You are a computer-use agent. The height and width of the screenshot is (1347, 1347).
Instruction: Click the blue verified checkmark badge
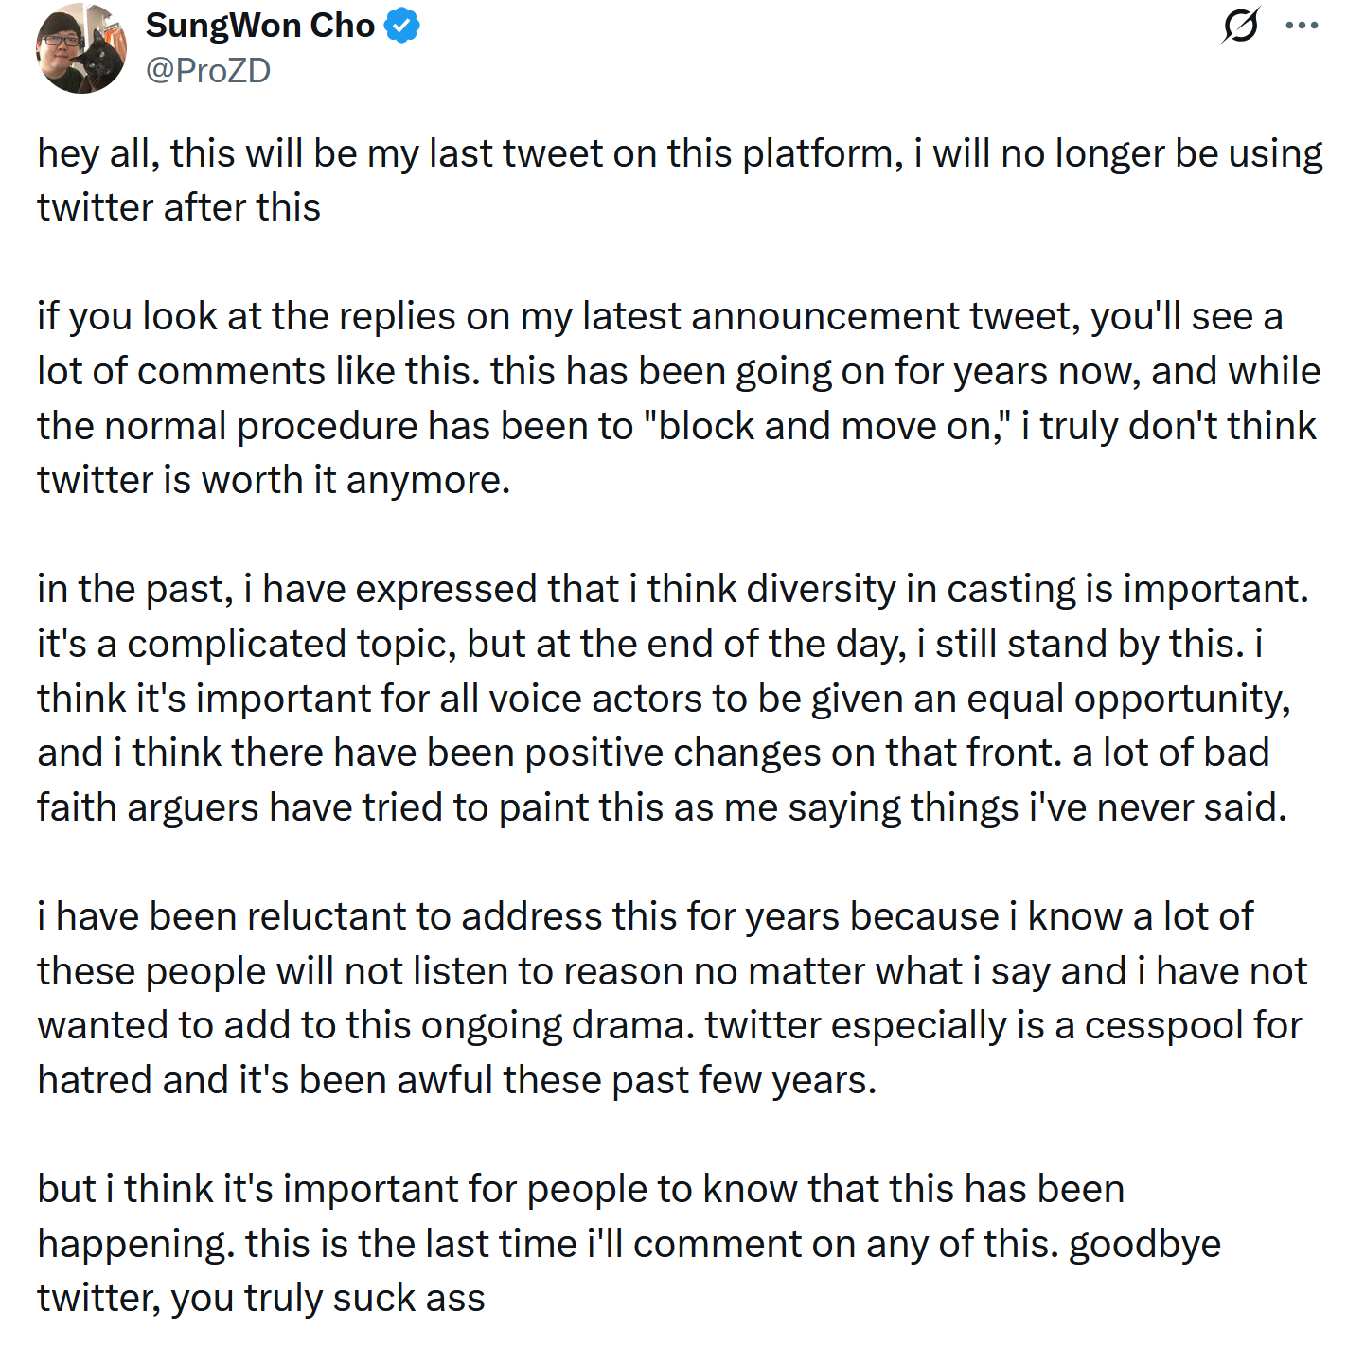point(402,26)
